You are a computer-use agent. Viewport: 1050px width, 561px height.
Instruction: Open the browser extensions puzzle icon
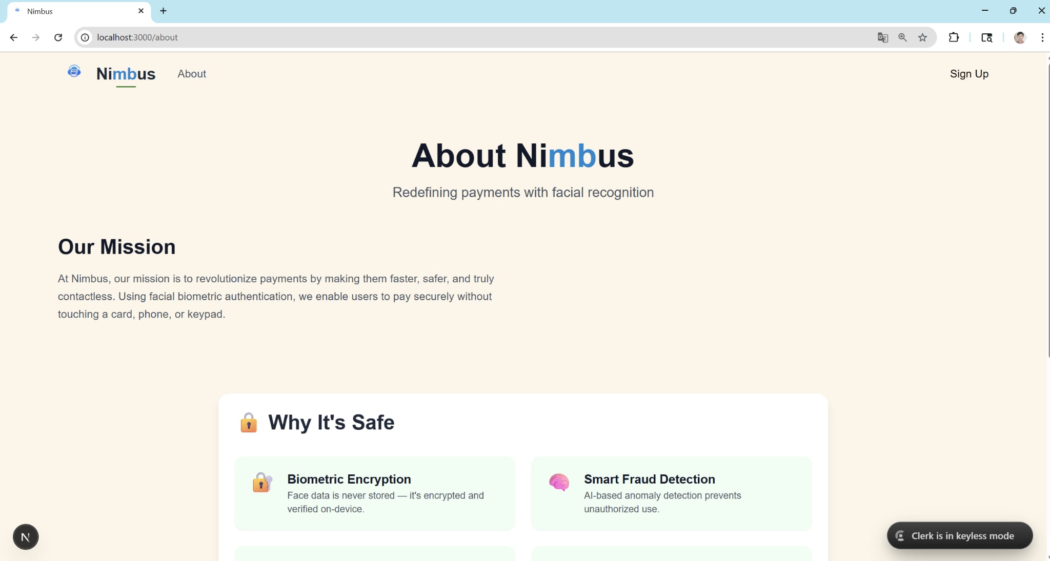(x=954, y=37)
